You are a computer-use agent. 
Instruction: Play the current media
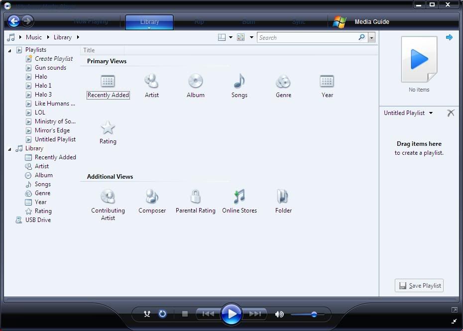(231, 314)
